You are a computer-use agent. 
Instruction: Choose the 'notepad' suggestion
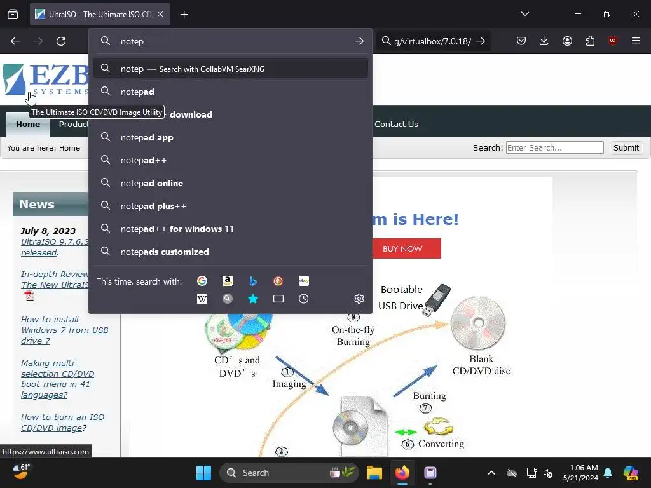tap(230, 91)
